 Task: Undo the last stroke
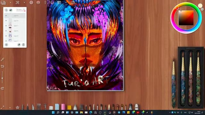coord(2,66)
